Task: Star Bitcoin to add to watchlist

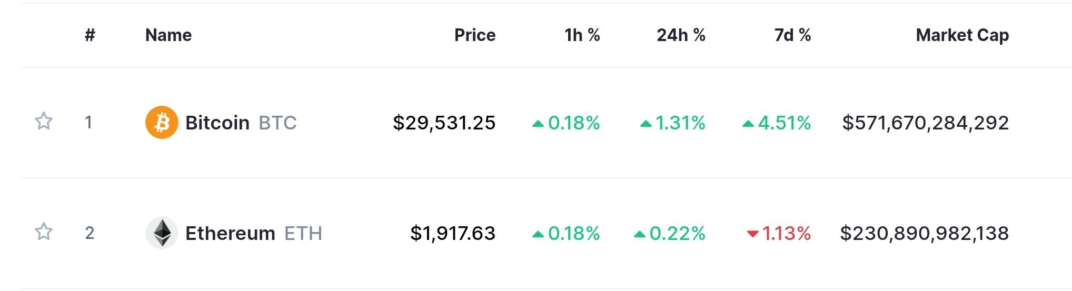Action: (x=44, y=121)
